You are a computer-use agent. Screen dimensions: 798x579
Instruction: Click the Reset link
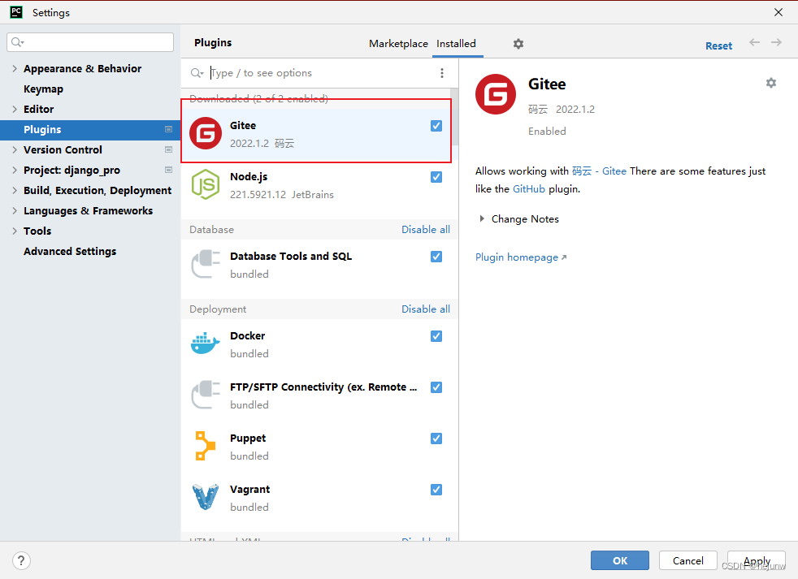pyautogui.click(x=718, y=45)
